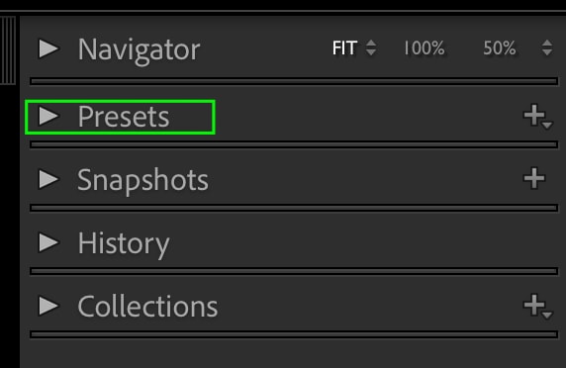The width and height of the screenshot is (566, 368).
Task: Click empty panel area below Collections
Action: click(x=293, y=353)
